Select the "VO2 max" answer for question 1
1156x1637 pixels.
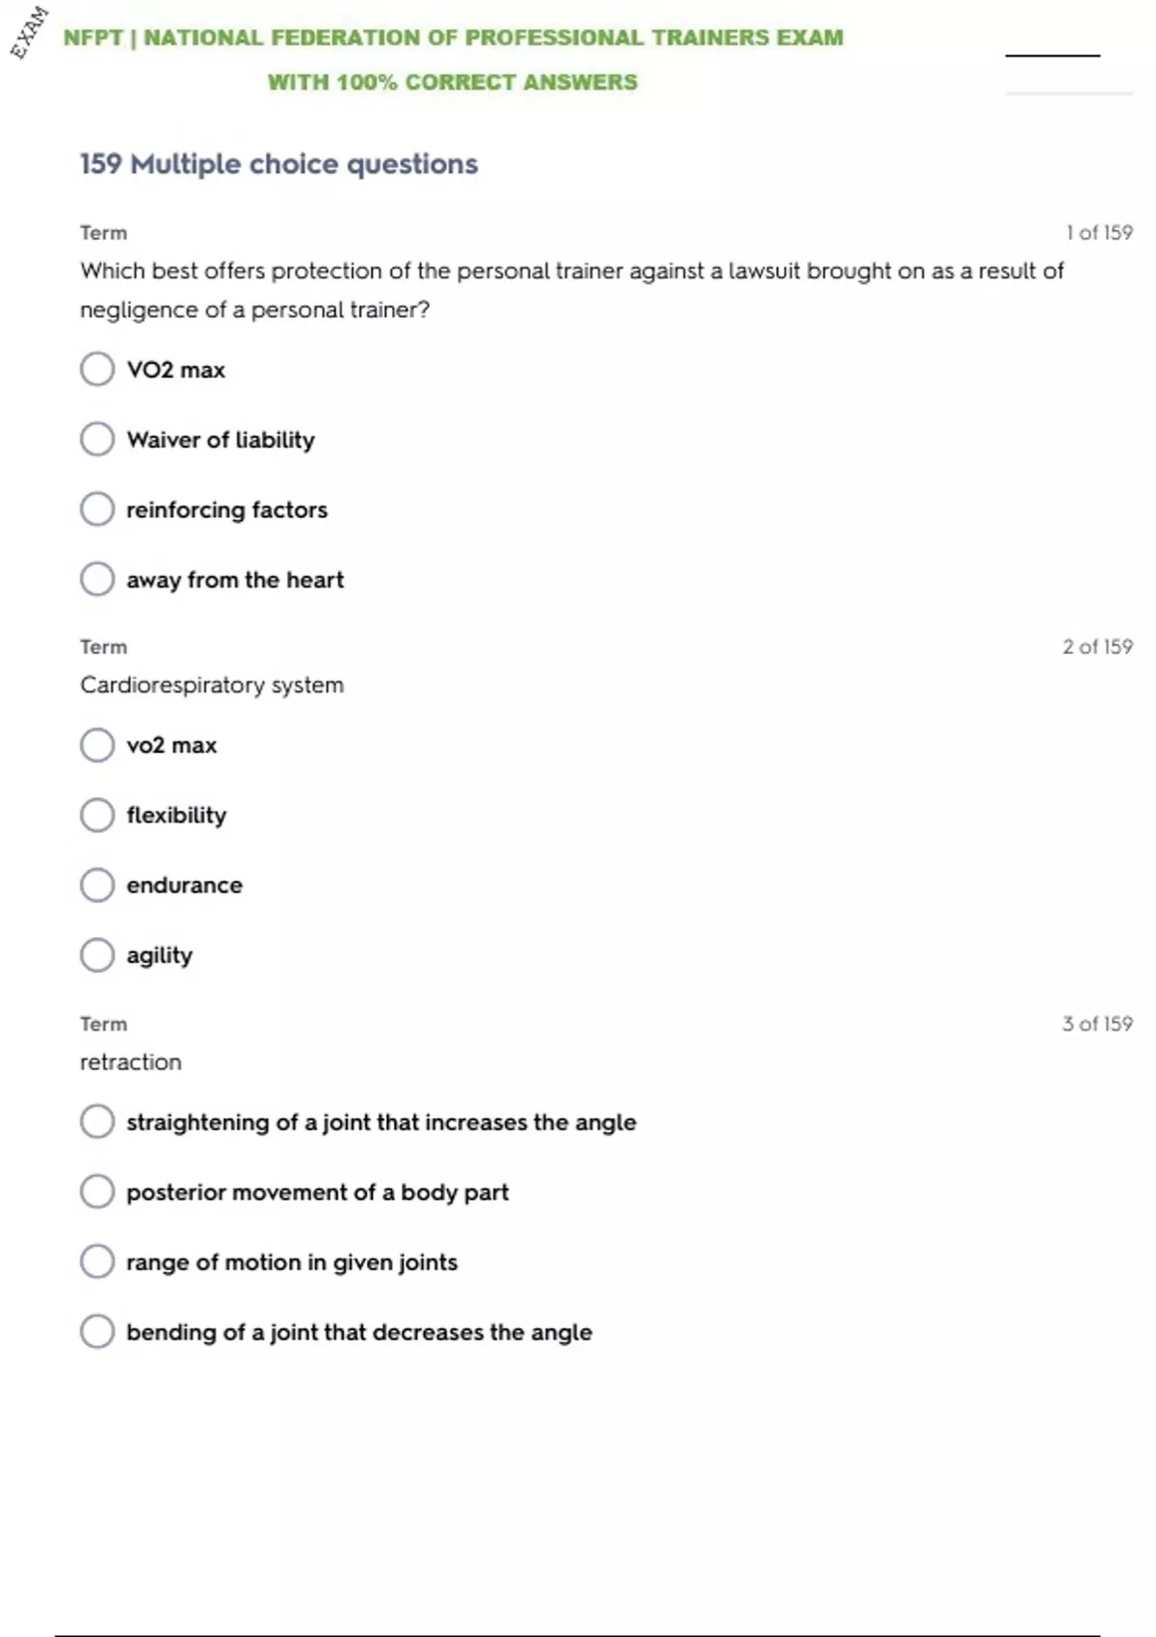pos(97,369)
